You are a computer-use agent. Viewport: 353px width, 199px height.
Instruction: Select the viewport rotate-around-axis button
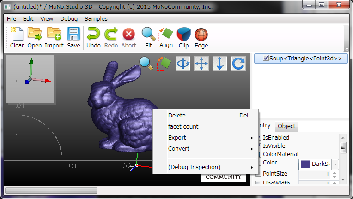coord(183,64)
